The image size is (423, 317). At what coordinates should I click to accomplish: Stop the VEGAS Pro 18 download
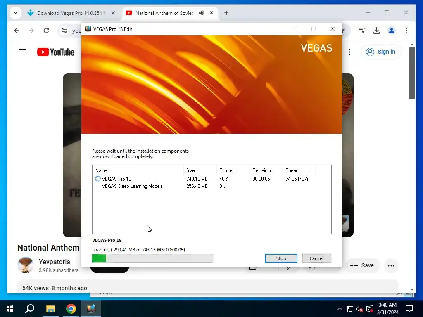(x=281, y=258)
